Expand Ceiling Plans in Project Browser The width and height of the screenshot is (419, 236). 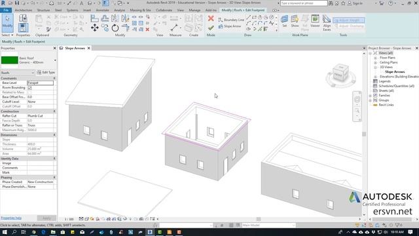375,62
